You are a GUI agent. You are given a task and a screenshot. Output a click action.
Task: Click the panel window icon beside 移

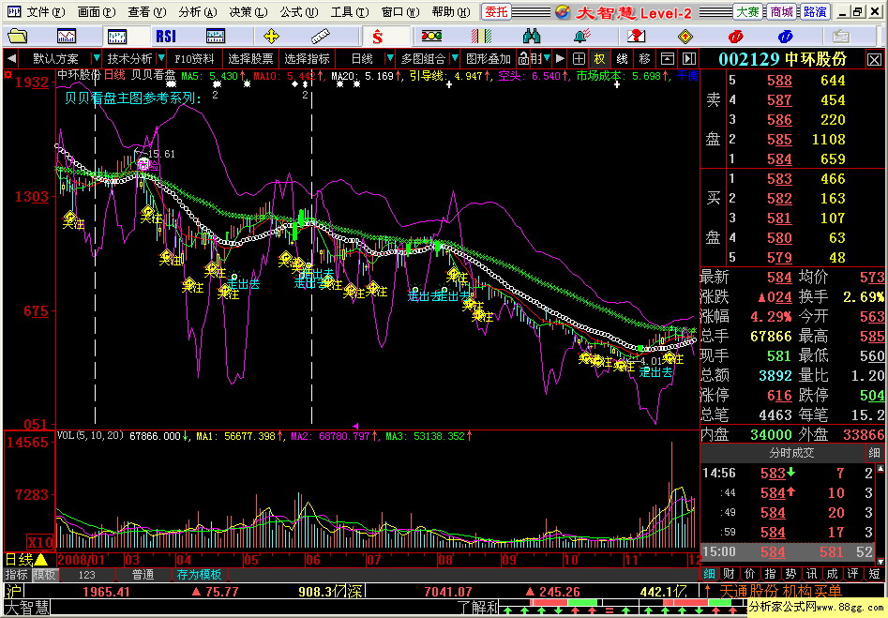click(668, 59)
